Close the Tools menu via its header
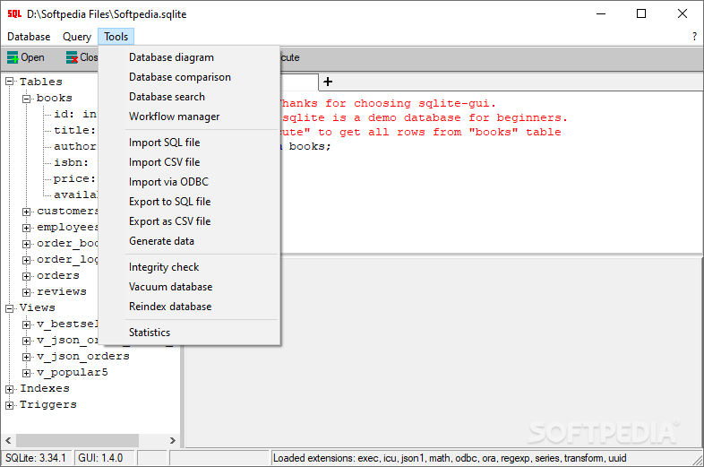This screenshot has width=704, height=467. 116,37
